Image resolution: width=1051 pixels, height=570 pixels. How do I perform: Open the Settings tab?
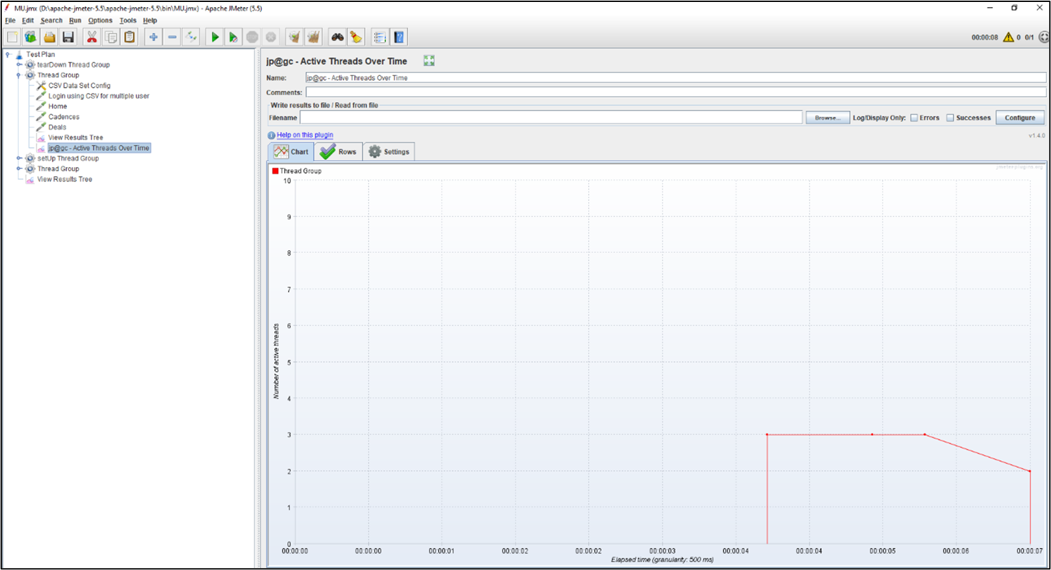[389, 152]
